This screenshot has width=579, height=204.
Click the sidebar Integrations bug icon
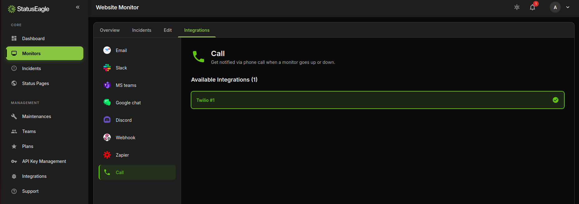(x=14, y=176)
